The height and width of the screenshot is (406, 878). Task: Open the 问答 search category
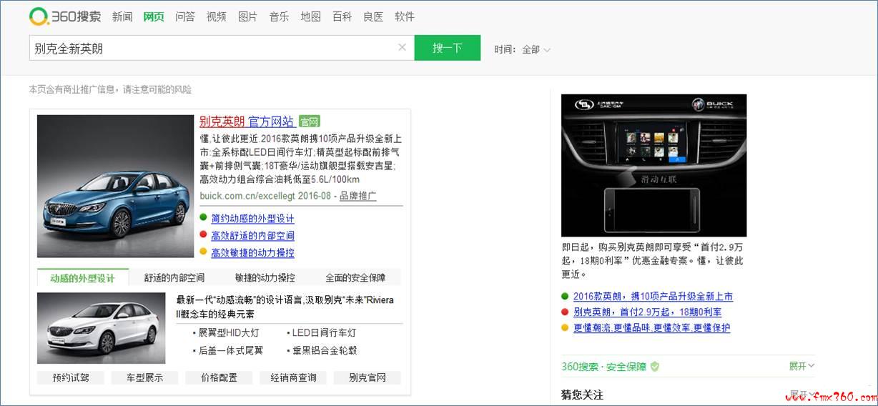[x=185, y=16]
